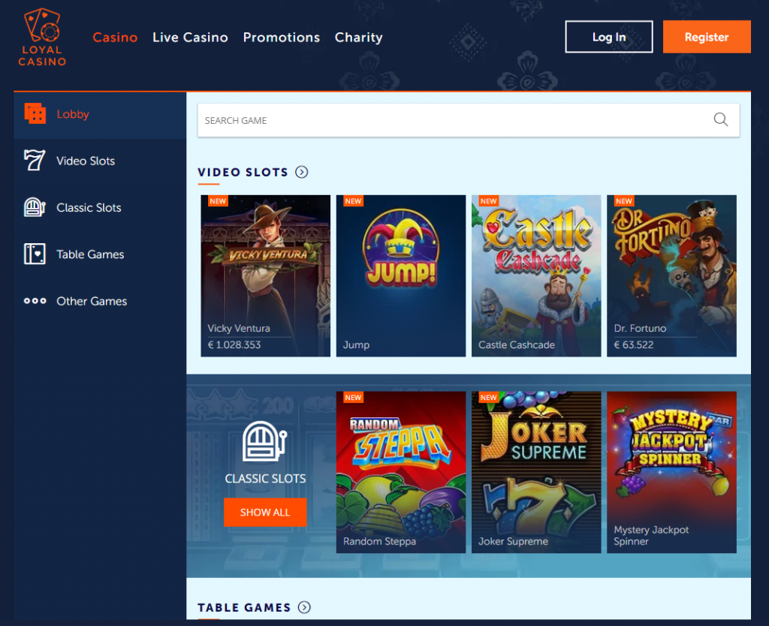Click the Log In button
Image resolution: width=769 pixels, height=626 pixels.
pyautogui.click(x=608, y=37)
